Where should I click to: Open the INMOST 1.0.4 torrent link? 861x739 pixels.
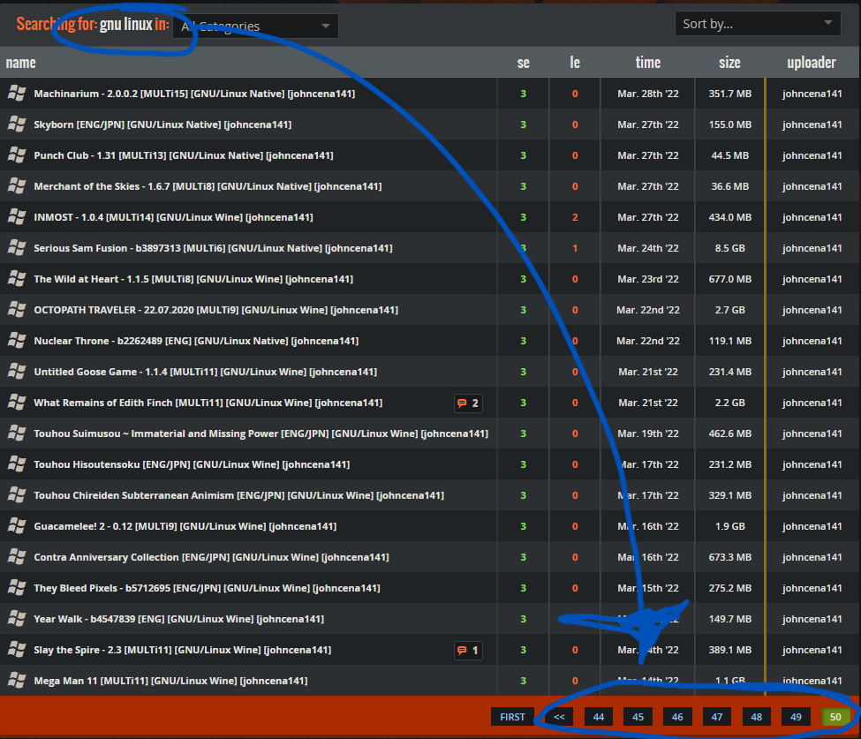tap(173, 217)
